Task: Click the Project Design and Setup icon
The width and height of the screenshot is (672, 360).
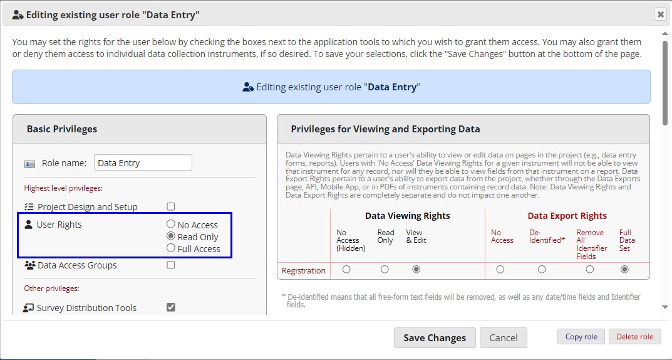Action: point(29,207)
